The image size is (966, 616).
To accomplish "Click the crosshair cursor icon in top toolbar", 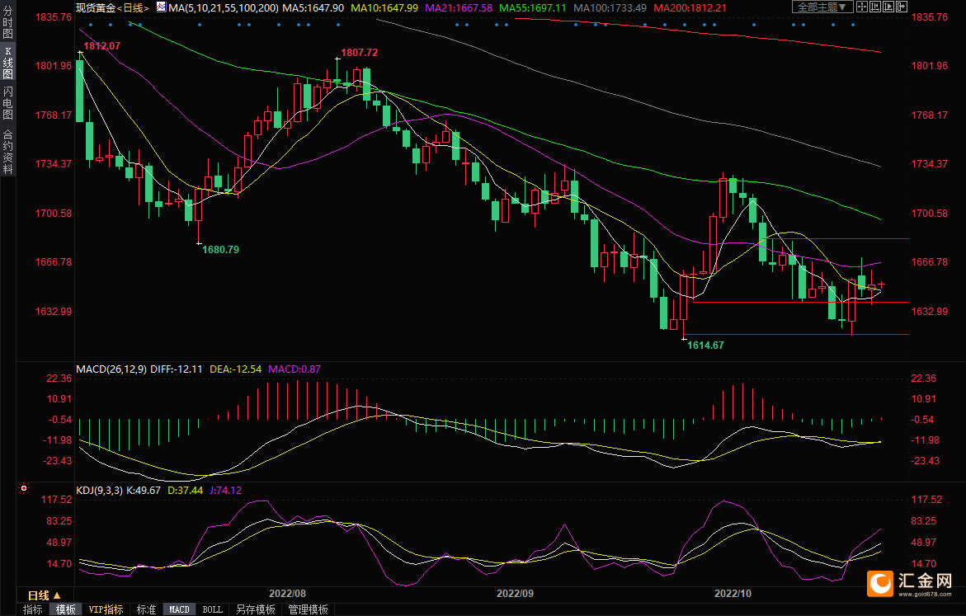I will [x=863, y=7].
